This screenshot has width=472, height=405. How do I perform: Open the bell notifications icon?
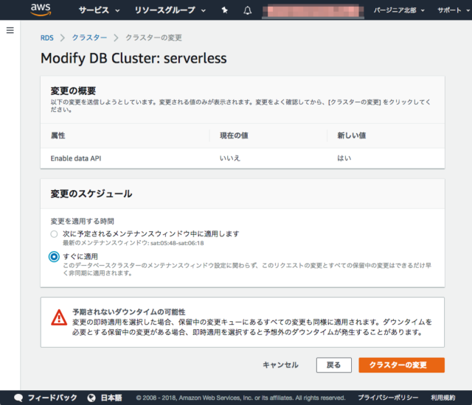click(248, 10)
